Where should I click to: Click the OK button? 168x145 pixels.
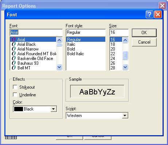[x=144, y=33]
